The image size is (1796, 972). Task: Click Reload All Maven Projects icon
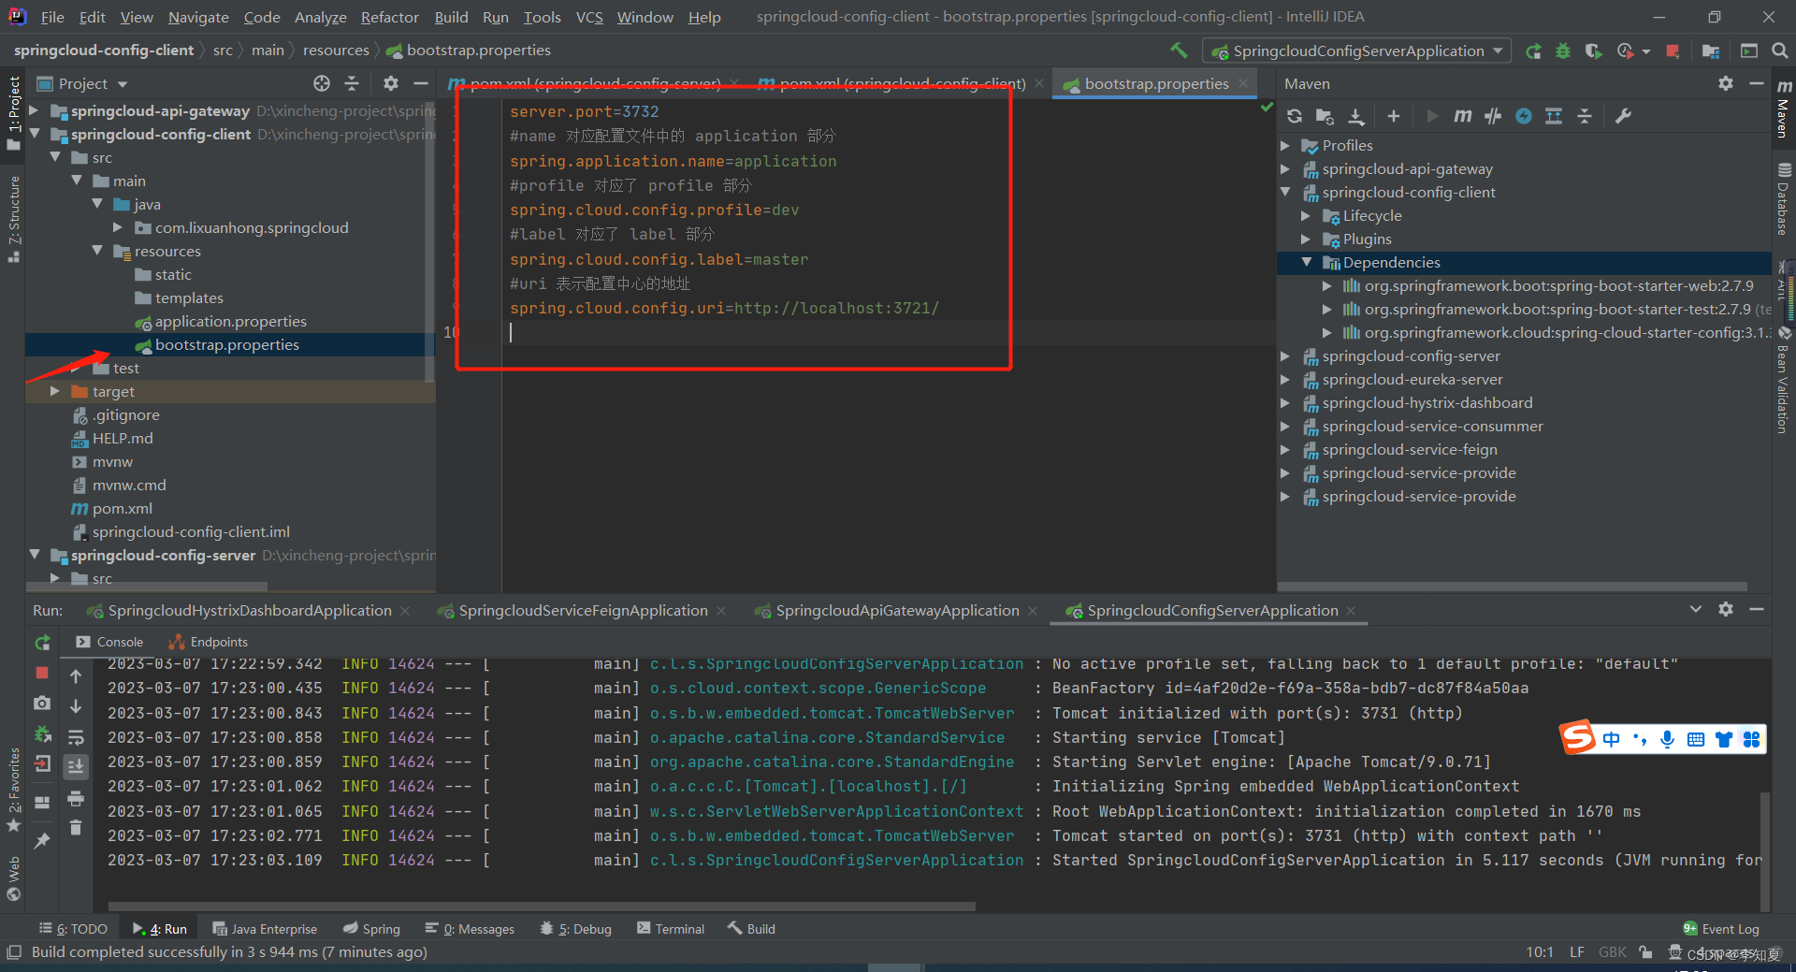pyautogui.click(x=1295, y=116)
